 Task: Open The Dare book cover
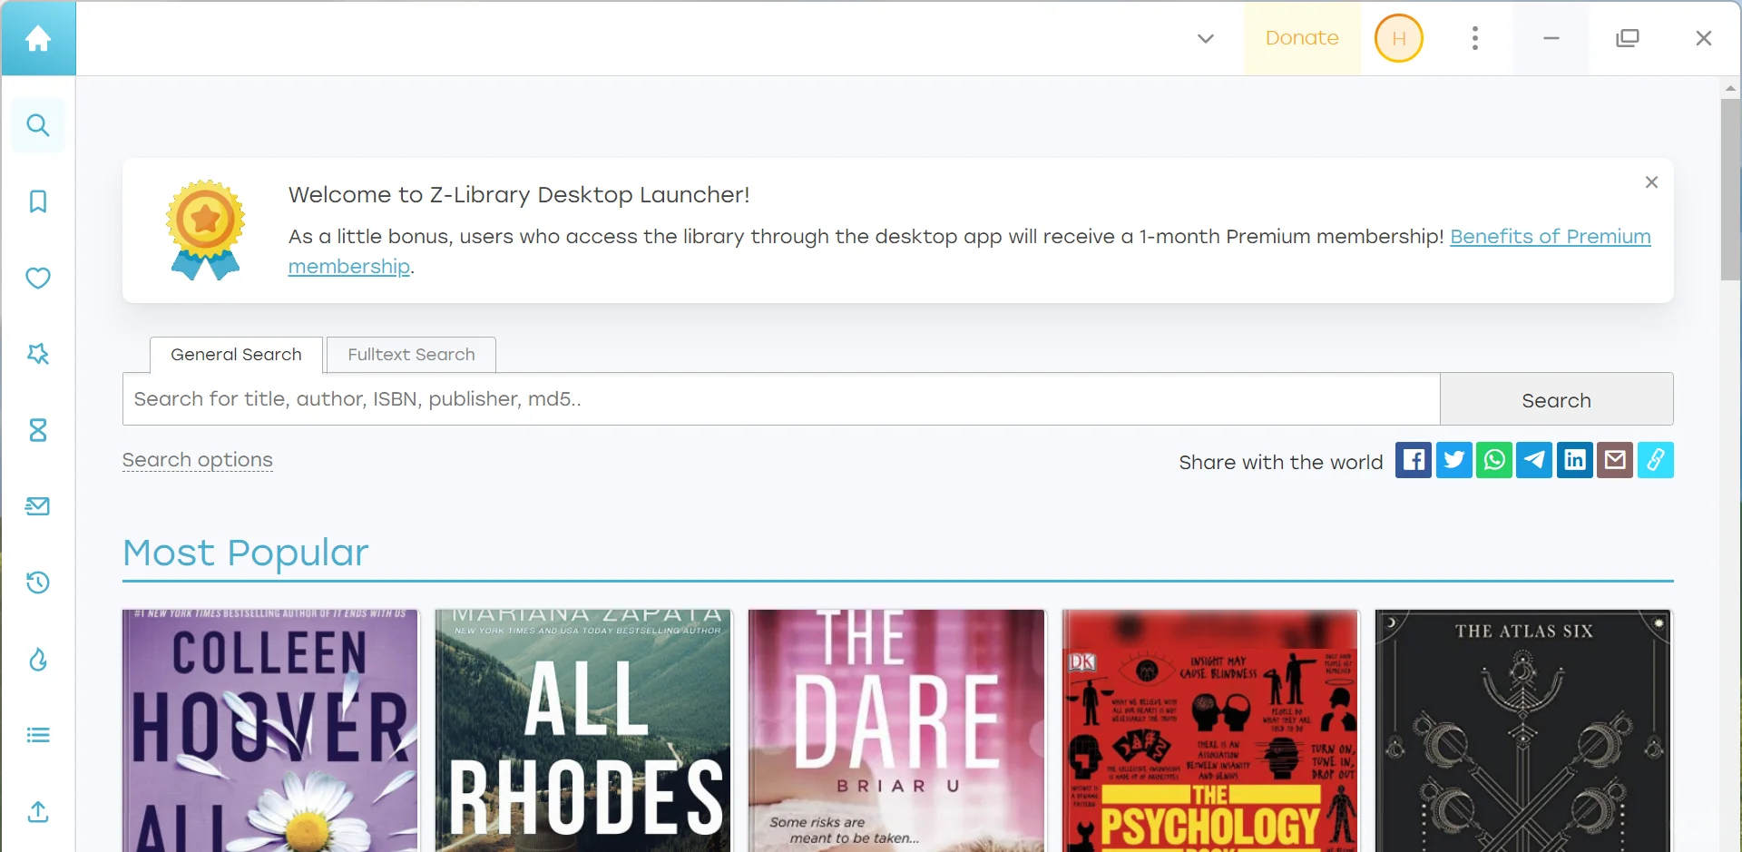coord(896,730)
